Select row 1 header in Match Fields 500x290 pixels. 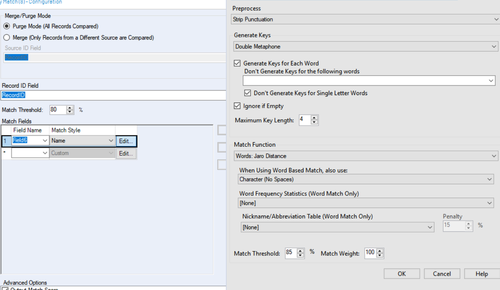[6, 141]
